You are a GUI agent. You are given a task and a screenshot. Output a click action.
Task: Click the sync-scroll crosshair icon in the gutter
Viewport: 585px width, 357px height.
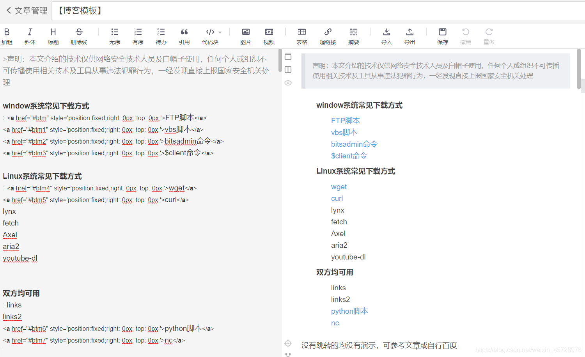(288, 343)
